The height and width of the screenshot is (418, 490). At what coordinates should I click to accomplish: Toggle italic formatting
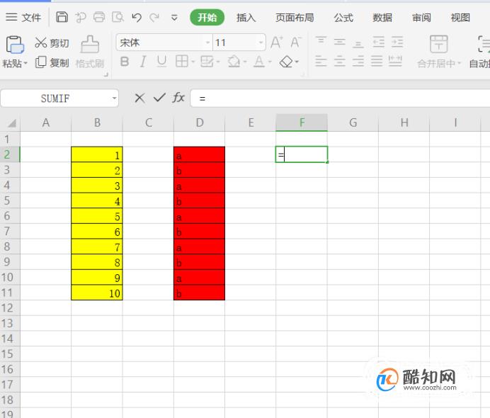pyautogui.click(x=143, y=62)
